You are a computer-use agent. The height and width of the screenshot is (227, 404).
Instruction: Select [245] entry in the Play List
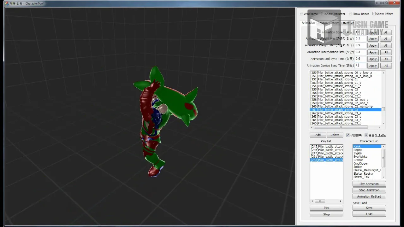click(x=327, y=147)
